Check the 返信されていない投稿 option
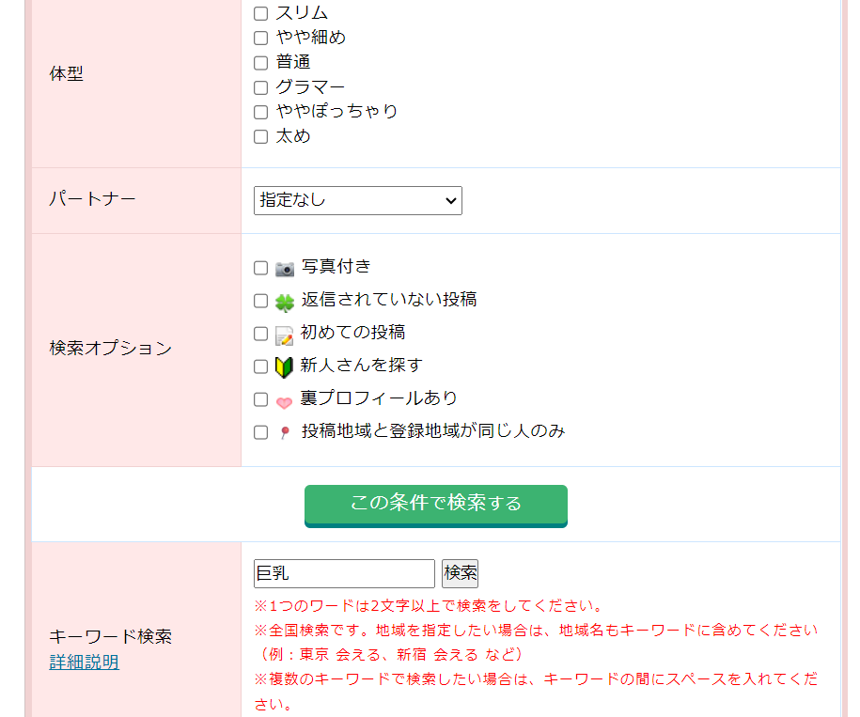 261,302
